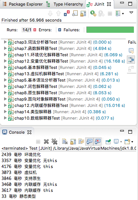Image resolution: width=138 pixels, height=200 pixels.
Task: Close the Console tab
Action: tap(29, 132)
